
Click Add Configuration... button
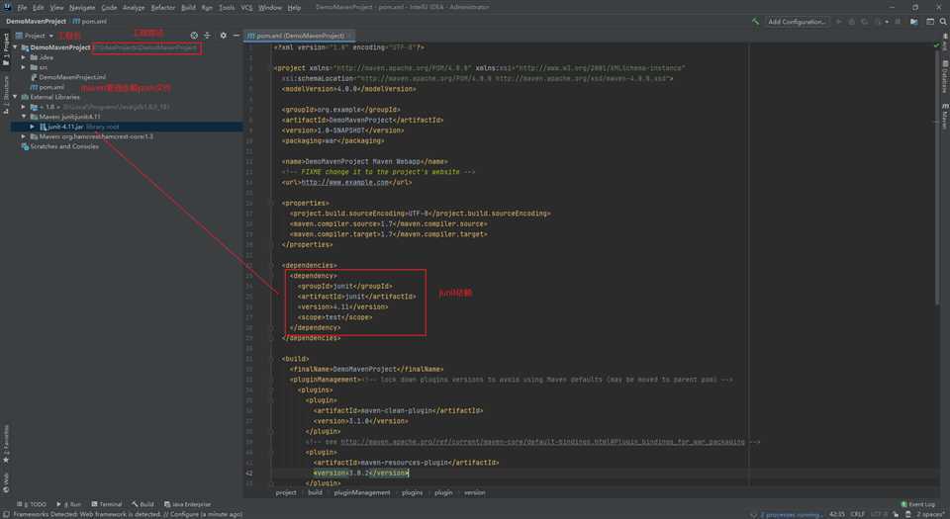pos(796,21)
